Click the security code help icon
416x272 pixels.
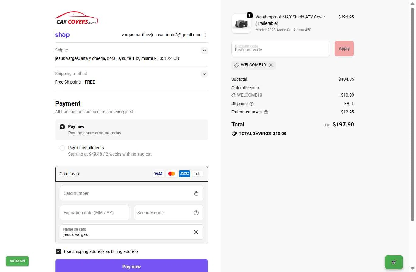coord(196,213)
